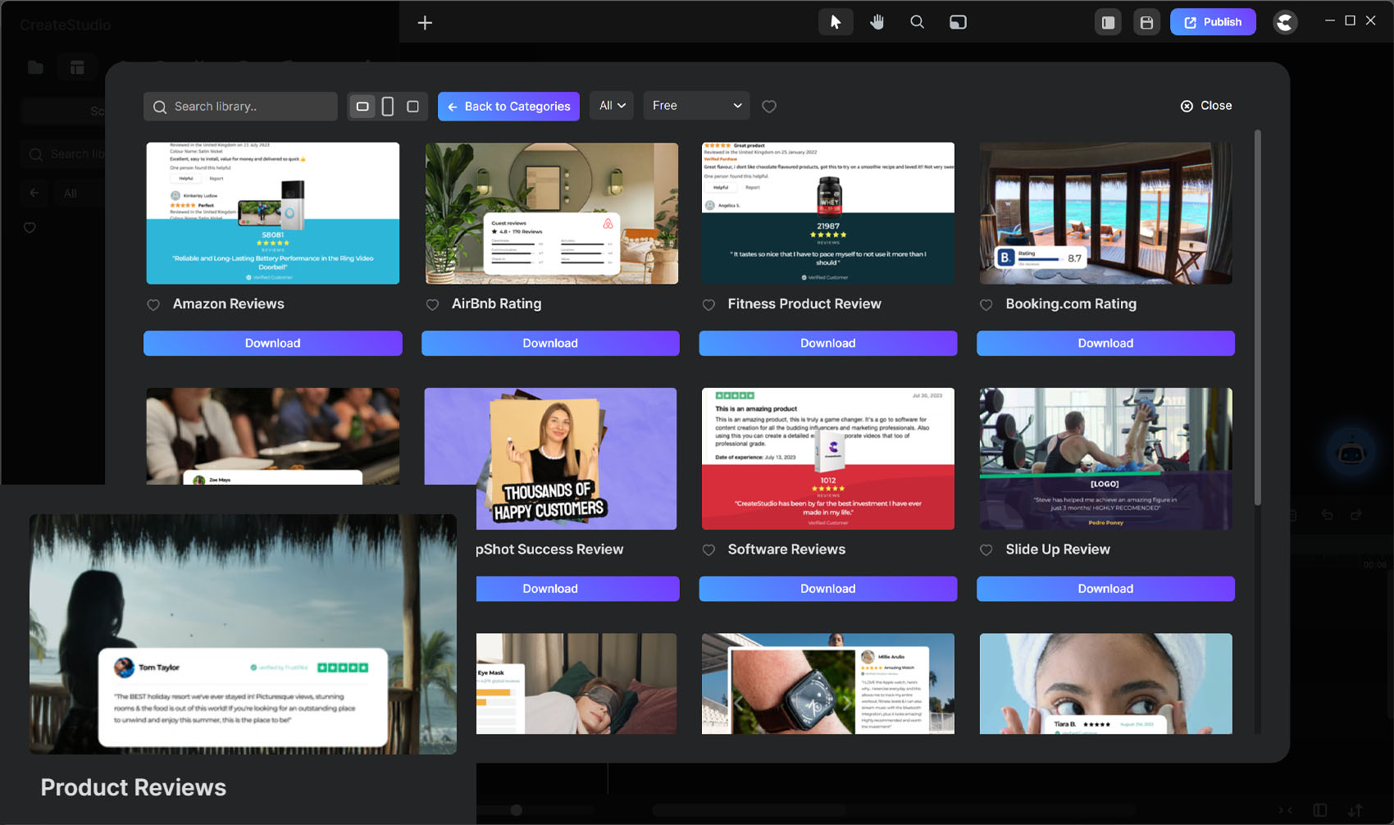1394x825 pixels.
Task: Select the vertical portrait format filter
Action: 388,107
